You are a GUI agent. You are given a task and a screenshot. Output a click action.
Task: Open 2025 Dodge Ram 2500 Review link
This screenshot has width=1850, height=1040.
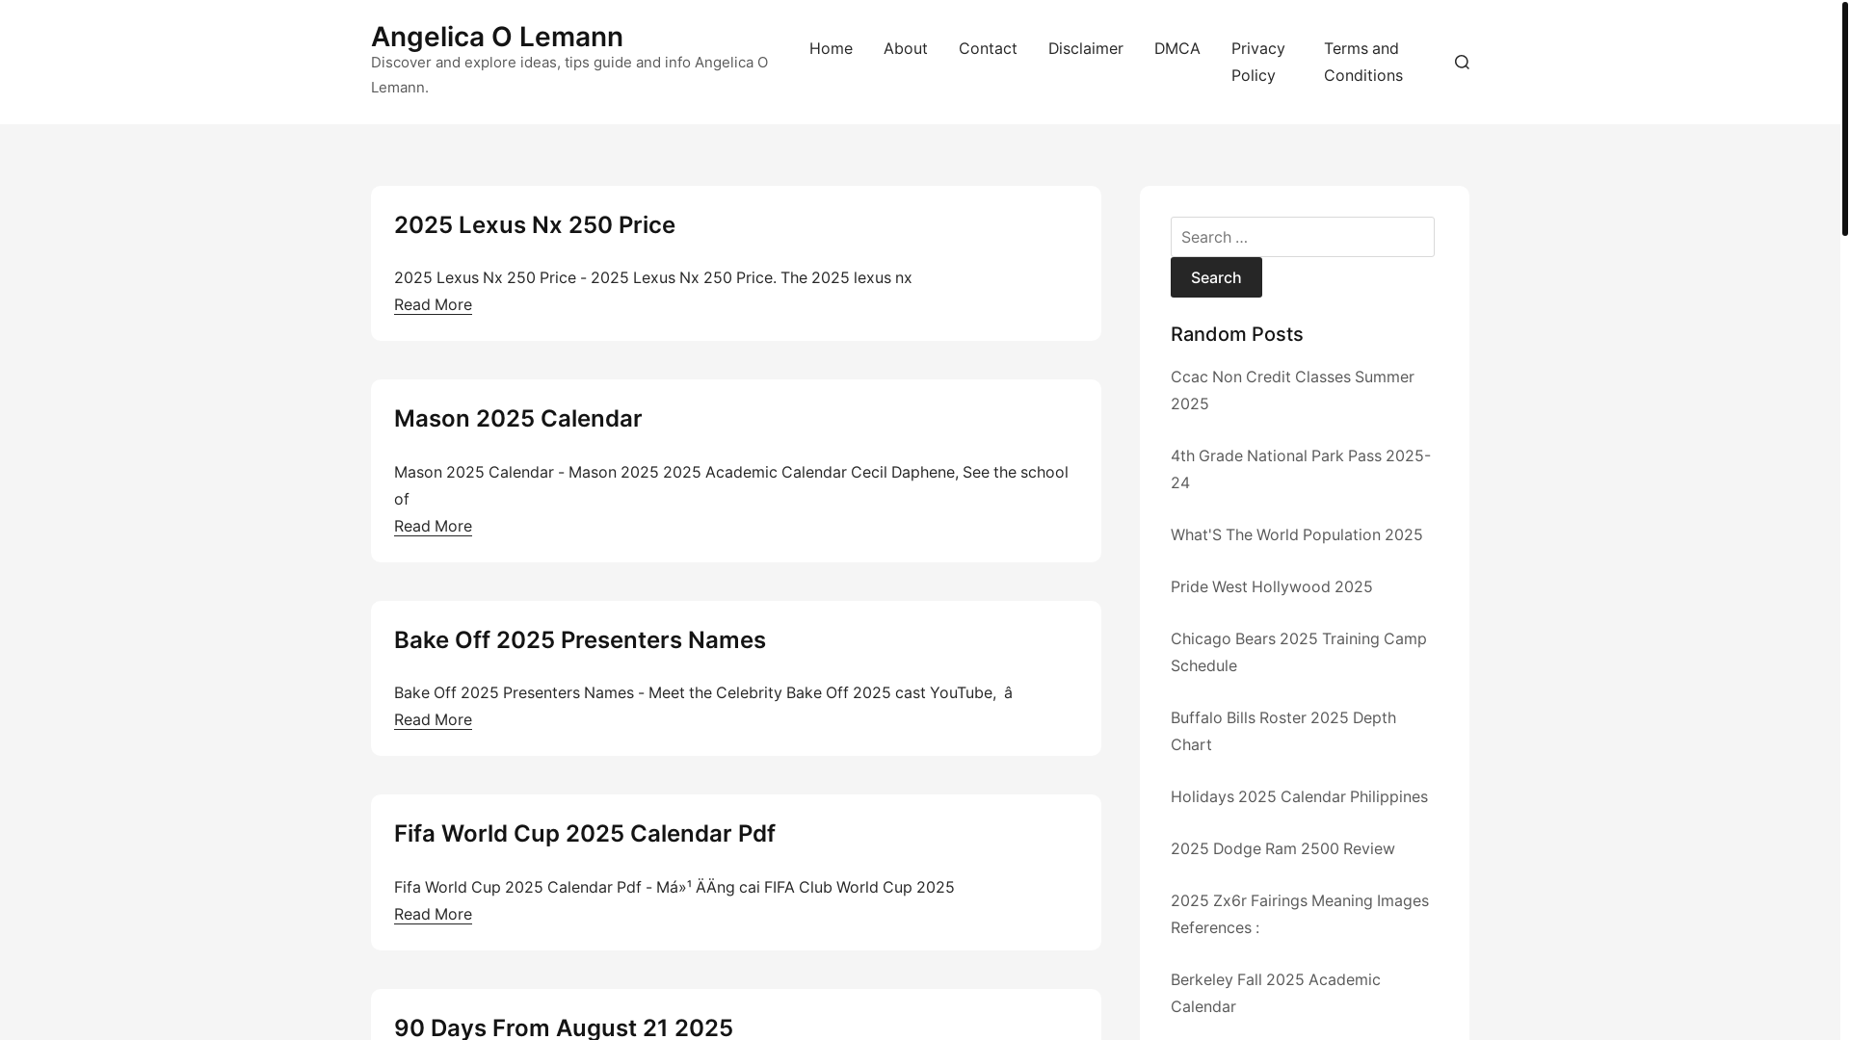tap(1282, 848)
